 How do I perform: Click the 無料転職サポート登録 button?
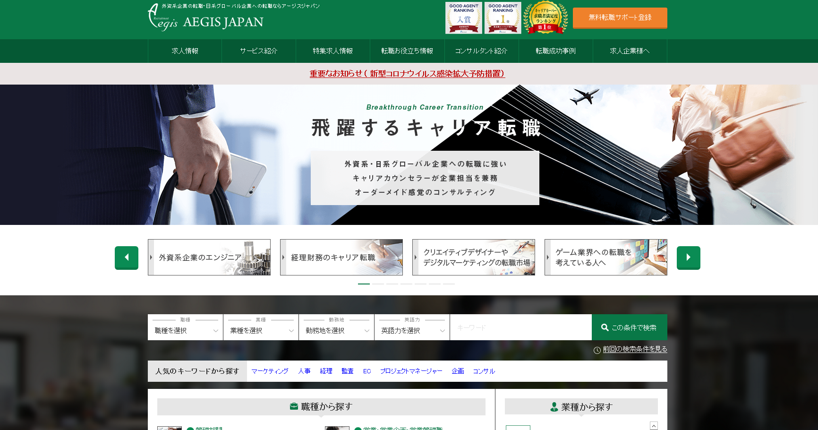pyautogui.click(x=620, y=18)
